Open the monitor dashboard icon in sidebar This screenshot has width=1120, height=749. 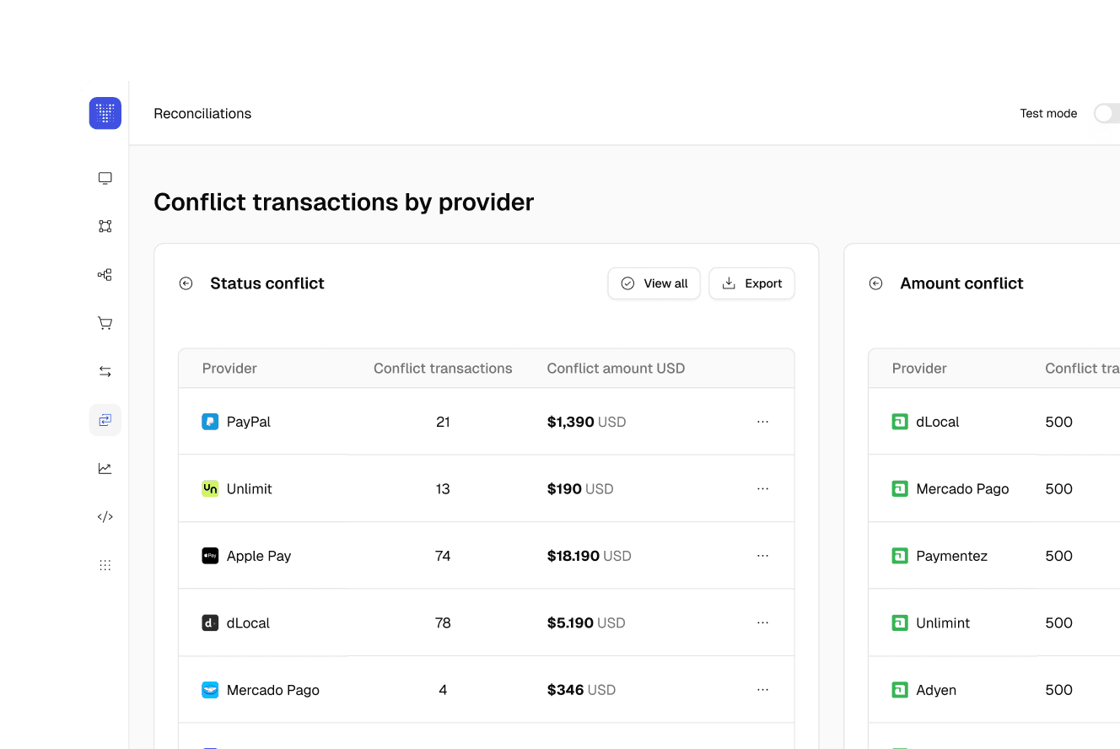(x=105, y=178)
